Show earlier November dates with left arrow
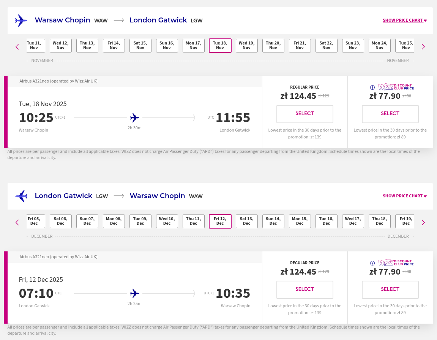Screen dimensions: 437x340 pyautogui.click(x=17, y=47)
